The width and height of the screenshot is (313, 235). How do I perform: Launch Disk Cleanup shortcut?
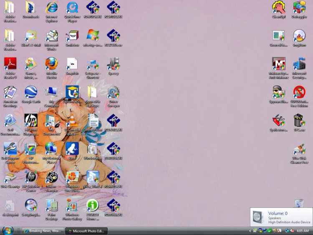(10, 180)
